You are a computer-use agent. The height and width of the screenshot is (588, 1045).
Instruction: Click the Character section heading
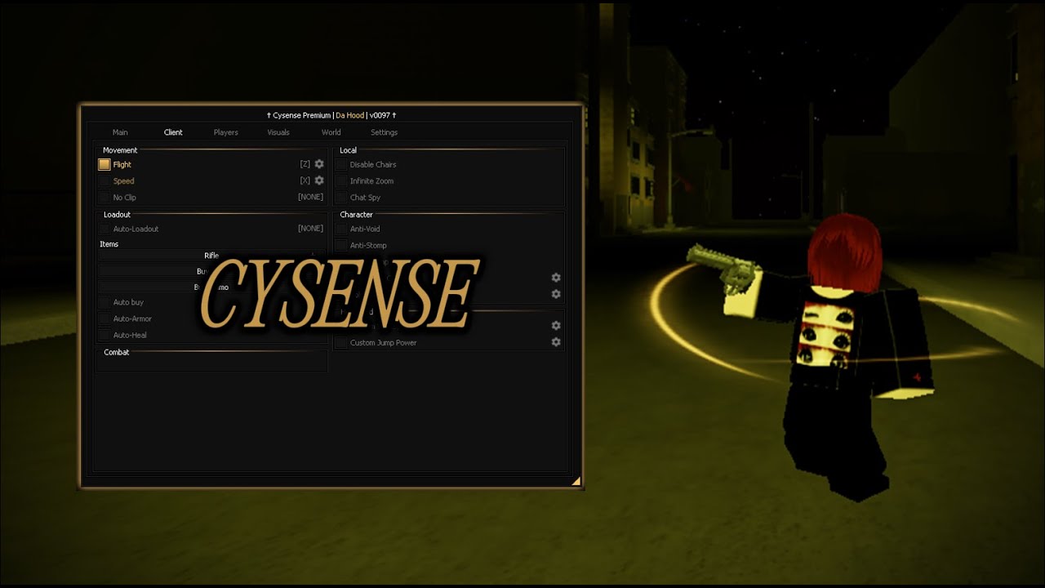pyautogui.click(x=356, y=215)
